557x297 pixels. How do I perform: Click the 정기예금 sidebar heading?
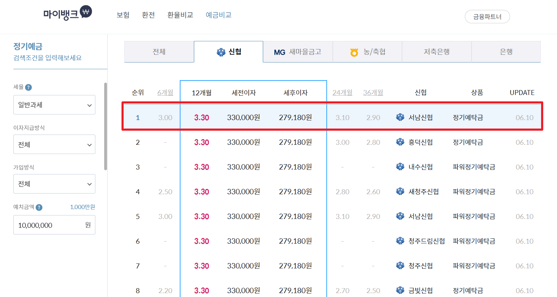point(28,46)
